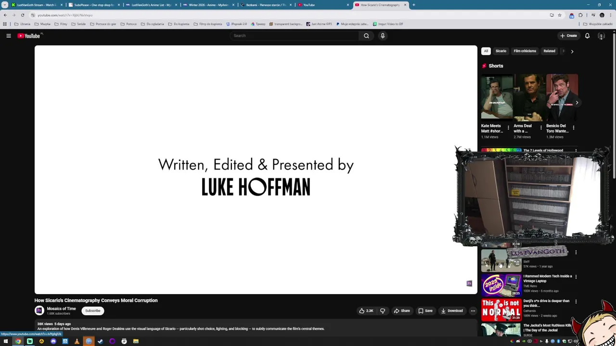Viewport: 616px width, 346px height.
Task: Open Steam from the taskbar
Action: 100,341
